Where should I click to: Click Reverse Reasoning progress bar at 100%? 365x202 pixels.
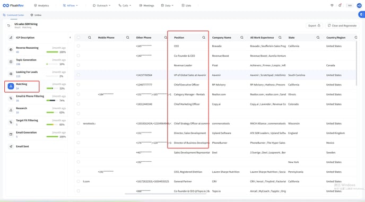coord(52,52)
